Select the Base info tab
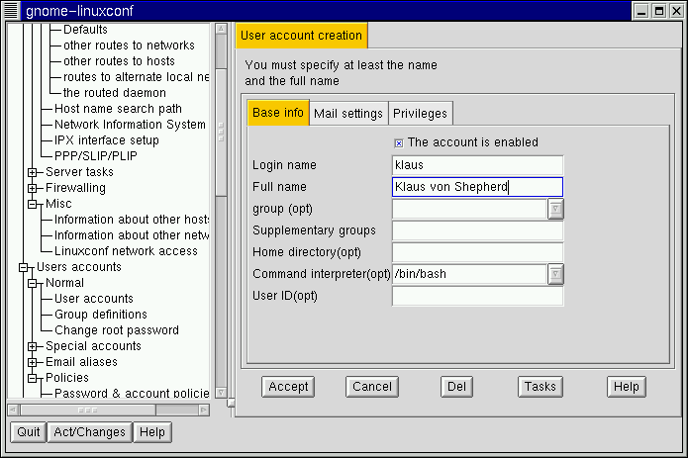This screenshot has height=458, width=688. tap(278, 113)
